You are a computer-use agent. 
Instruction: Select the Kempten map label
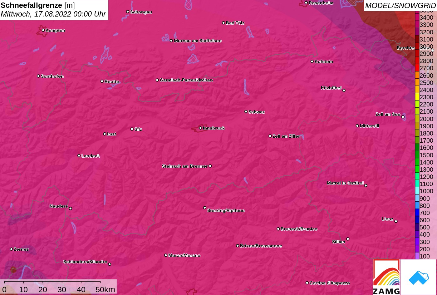click(55, 30)
